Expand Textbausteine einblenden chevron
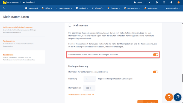183x103 pixels. (93, 95)
